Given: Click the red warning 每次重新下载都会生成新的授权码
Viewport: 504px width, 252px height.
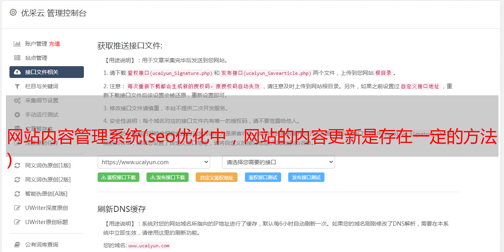Looking at the screenshot, I should 170,86.
